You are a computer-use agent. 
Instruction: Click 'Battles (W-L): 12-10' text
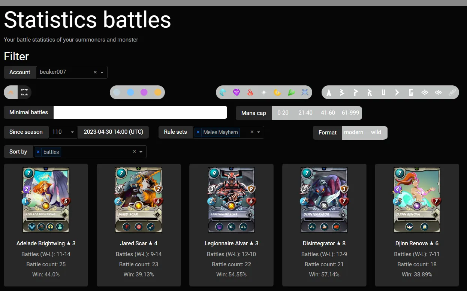click(231, 254)
